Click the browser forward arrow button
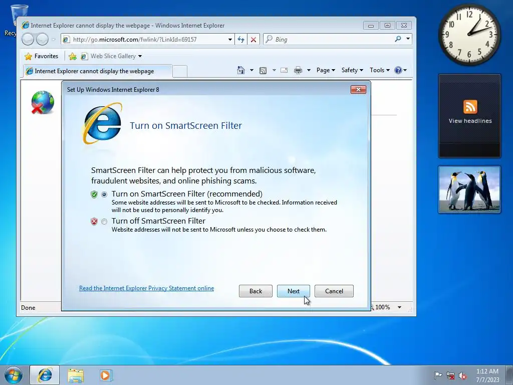Screen dimensions: 513x385 tap(42, 40)
